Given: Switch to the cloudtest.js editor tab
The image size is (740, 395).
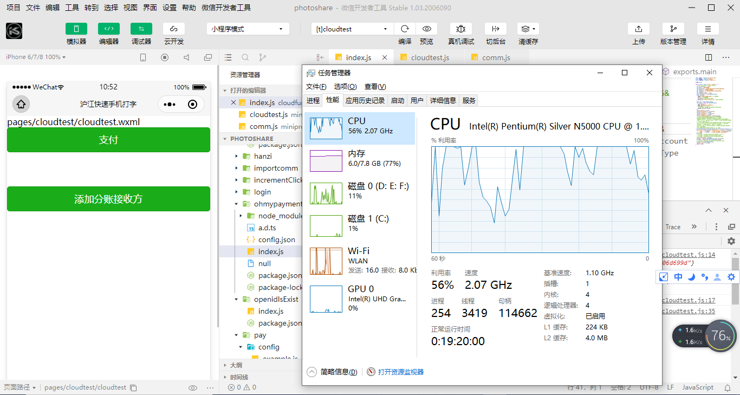Looking at the screenshot, I should (x=430, y=57).
